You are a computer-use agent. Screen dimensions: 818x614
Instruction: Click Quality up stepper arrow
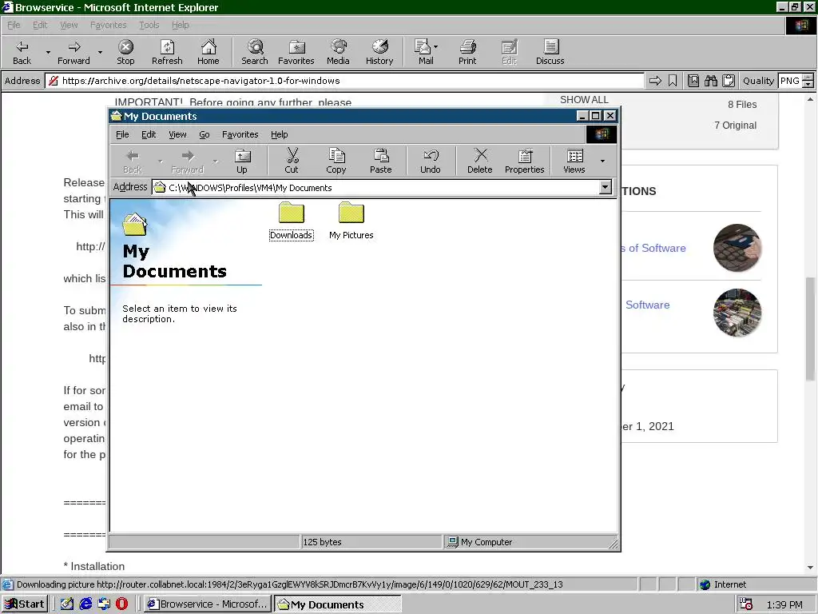(x=808, y=78)
